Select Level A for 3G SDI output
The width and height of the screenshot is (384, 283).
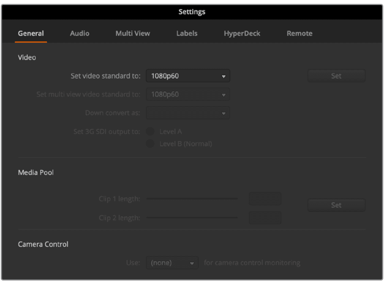tap(150, 131)
